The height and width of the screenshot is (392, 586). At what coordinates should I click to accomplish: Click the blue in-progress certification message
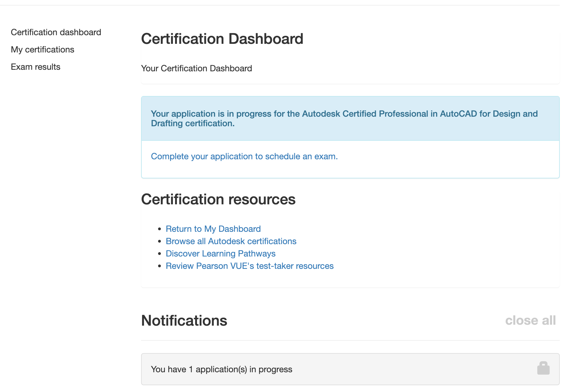click(344, 119)
